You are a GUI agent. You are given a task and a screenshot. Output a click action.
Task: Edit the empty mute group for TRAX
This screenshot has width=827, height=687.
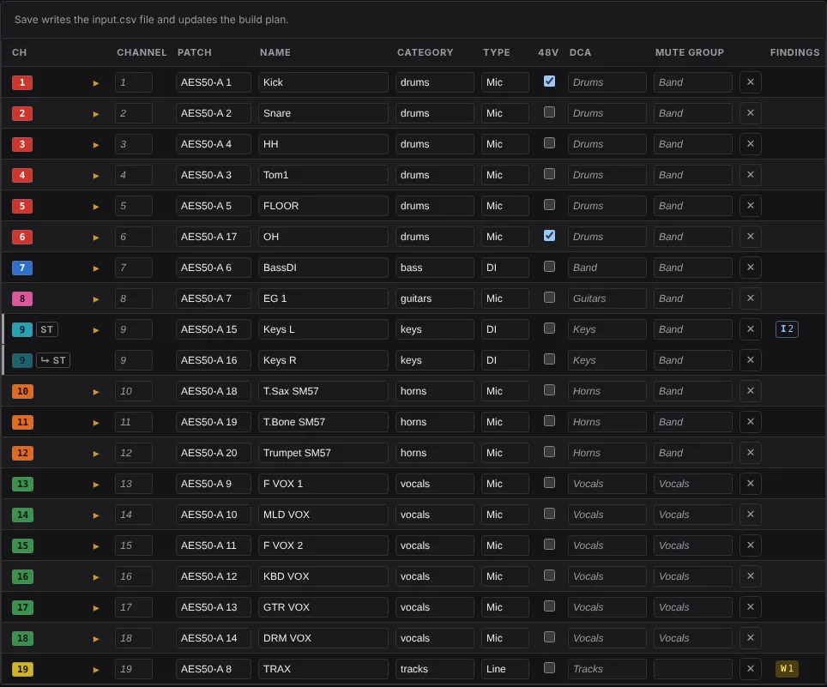[692, 668]
